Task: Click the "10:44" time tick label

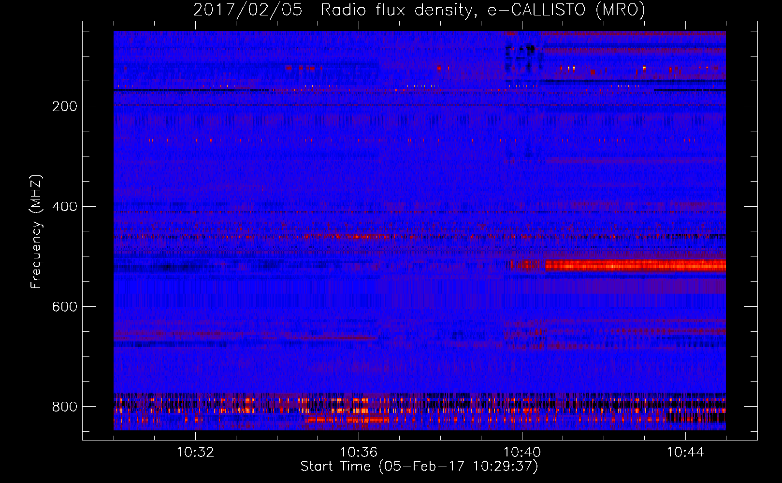Action: pyautogui.click(x=685, y=453)
